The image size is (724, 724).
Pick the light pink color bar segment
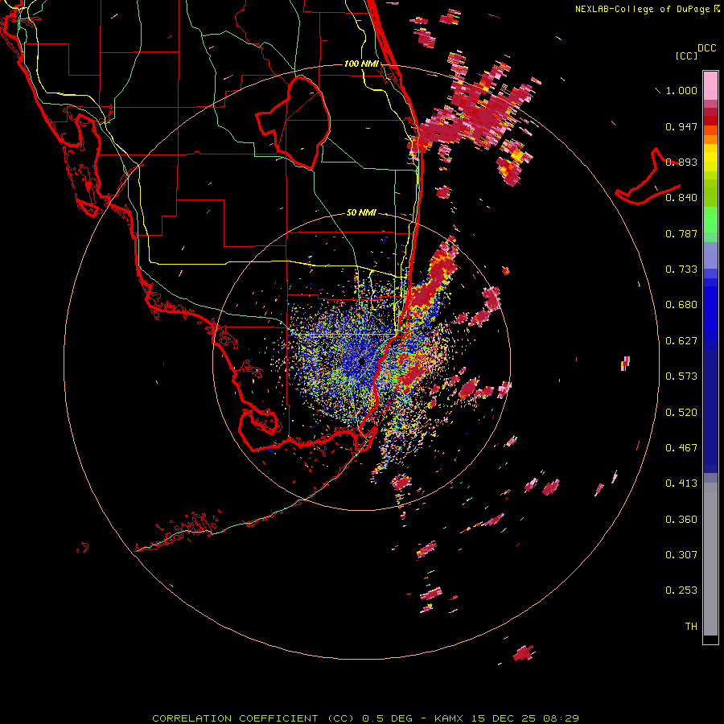710,86
